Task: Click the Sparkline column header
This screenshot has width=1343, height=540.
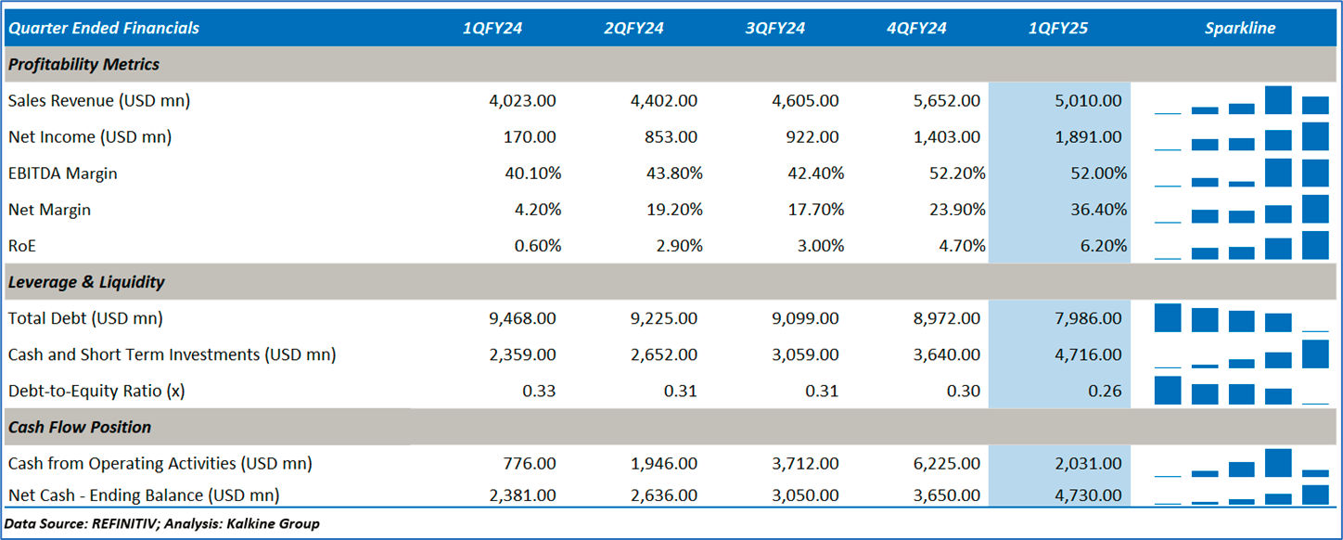Action: point(1240,28)
